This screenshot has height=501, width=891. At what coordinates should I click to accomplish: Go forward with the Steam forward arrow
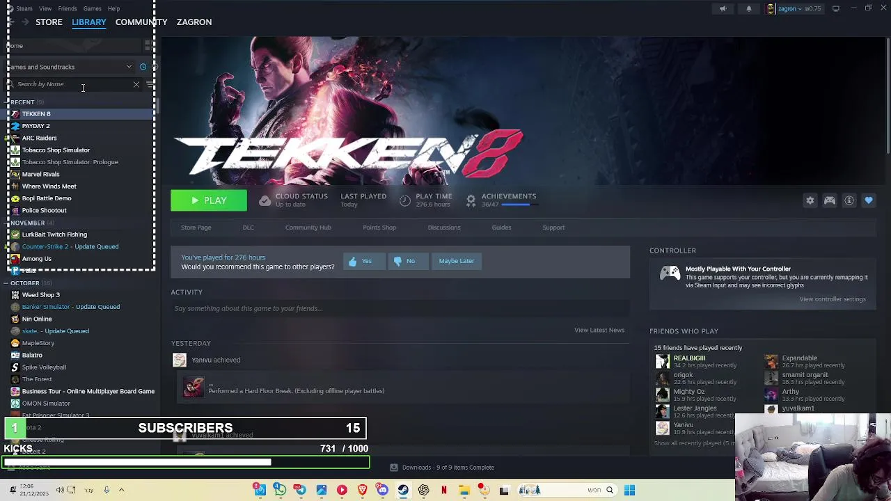[x=24, y=22]
